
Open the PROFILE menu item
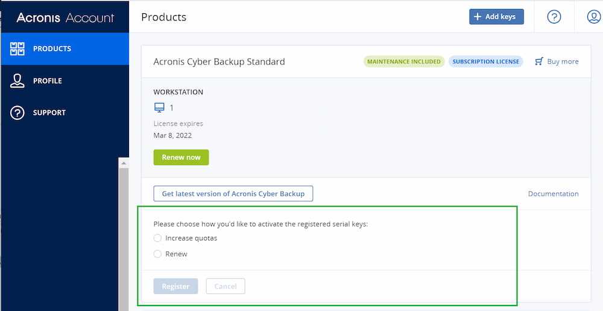click(48, 81)
